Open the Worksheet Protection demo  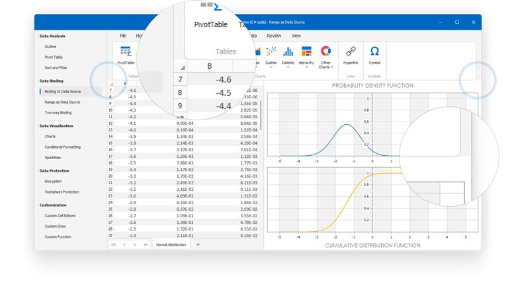click(x=62, y=192)
